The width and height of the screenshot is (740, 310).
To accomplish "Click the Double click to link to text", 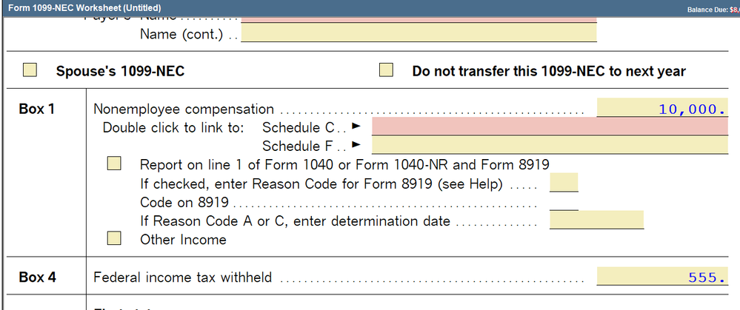I will [173, 127].
